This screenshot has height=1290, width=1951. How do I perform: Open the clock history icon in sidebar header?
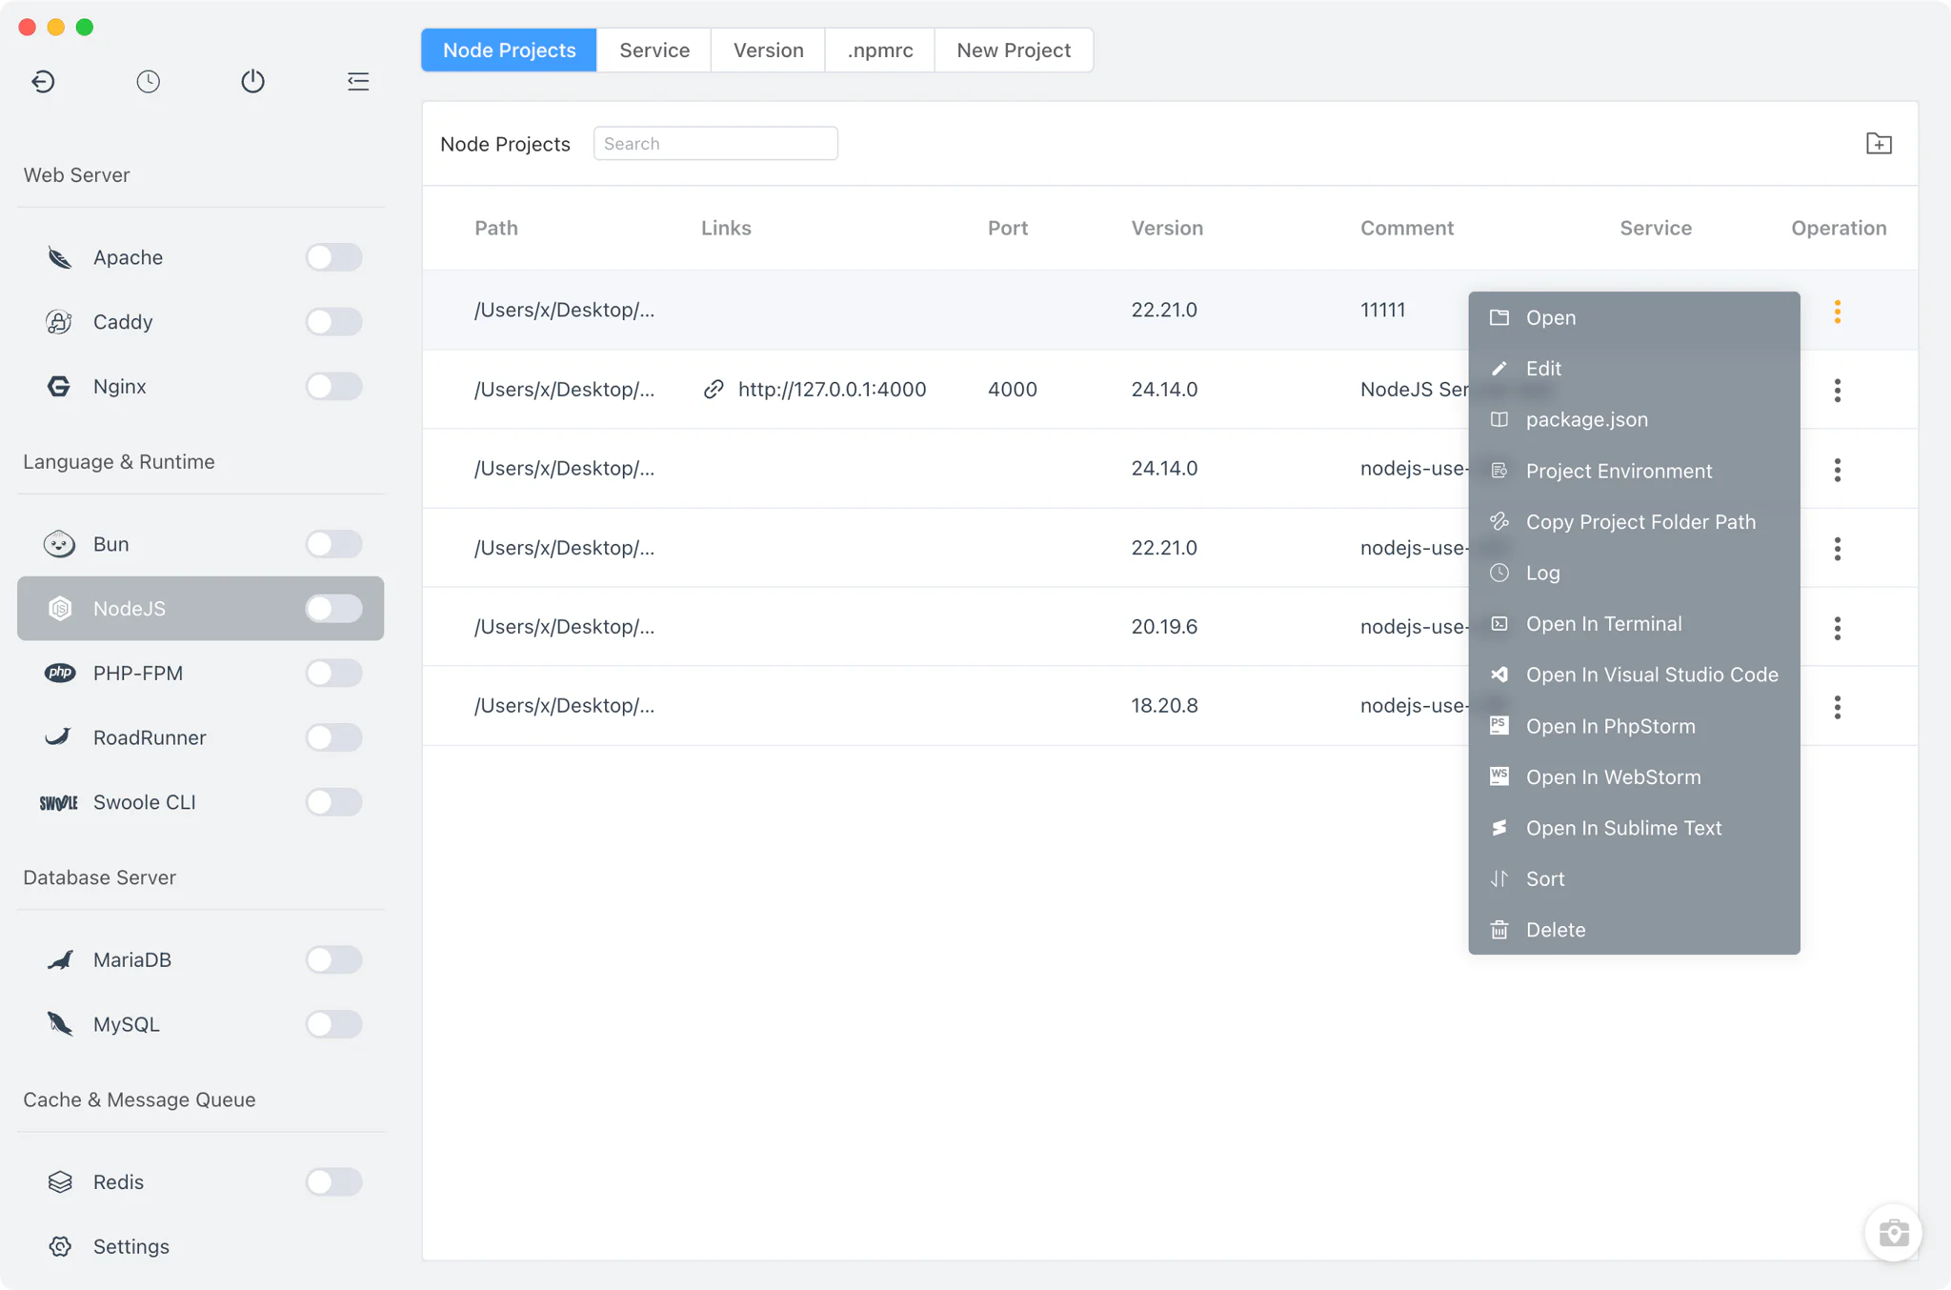(148, 81)
